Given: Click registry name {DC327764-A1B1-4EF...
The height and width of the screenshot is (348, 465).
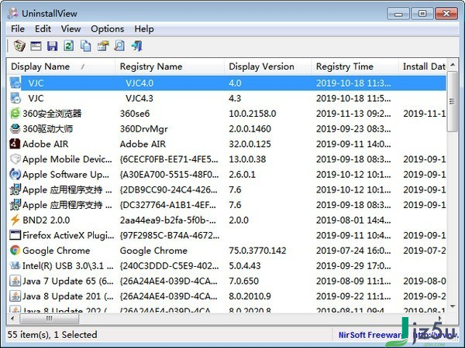Looking at the screenshot, I should point(168,205).
